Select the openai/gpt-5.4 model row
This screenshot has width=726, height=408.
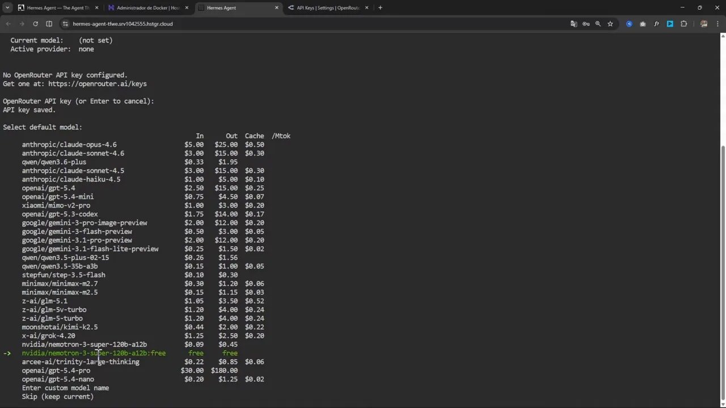143,188
